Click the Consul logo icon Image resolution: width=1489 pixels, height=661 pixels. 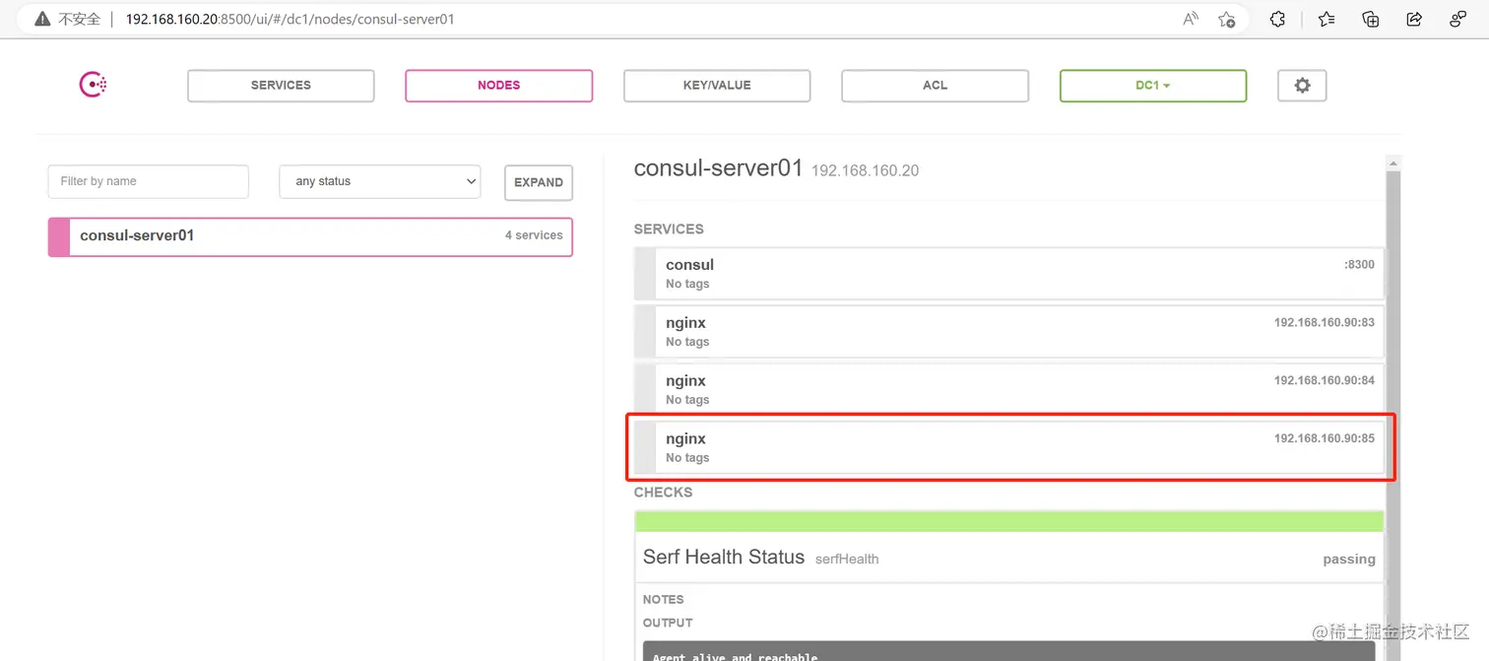click(x=93, y=85)
